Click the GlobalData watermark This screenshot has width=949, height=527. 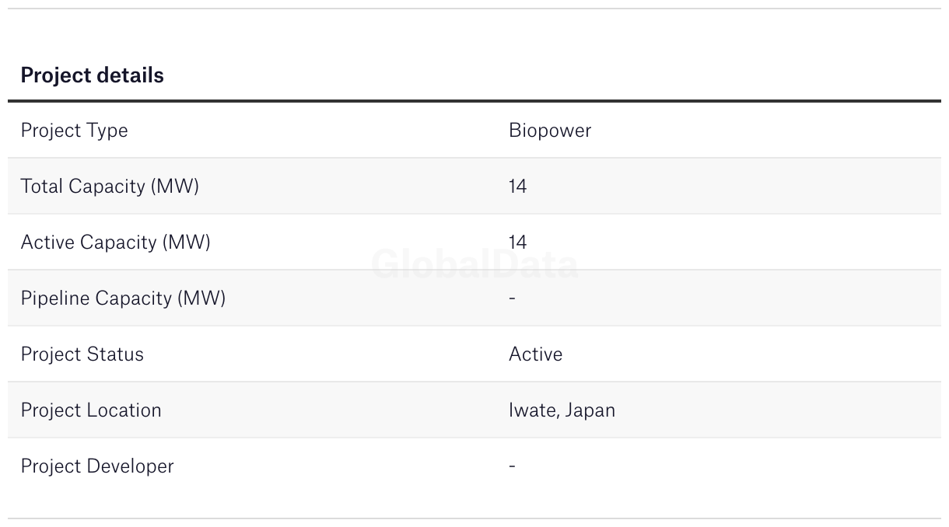(x=474, y=265)
